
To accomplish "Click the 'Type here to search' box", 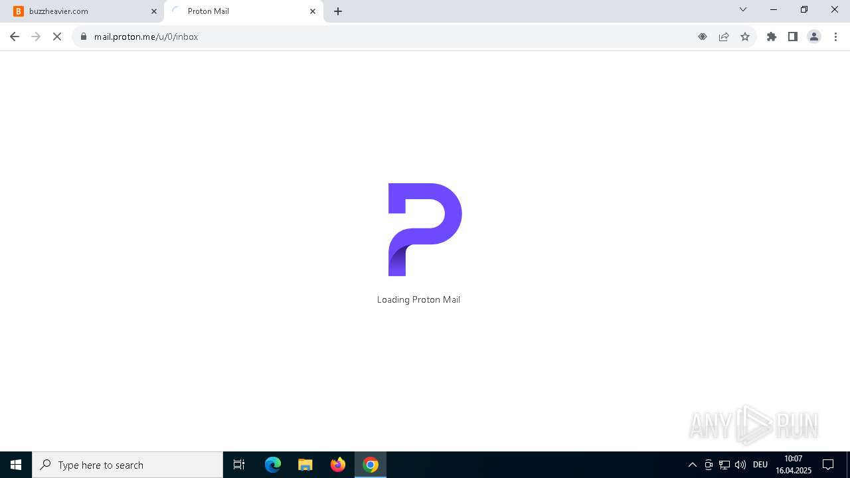I will 127,465.
